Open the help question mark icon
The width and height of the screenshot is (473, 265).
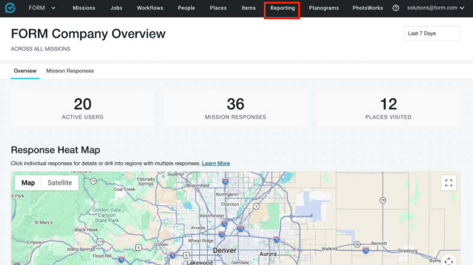click(395, 8)
